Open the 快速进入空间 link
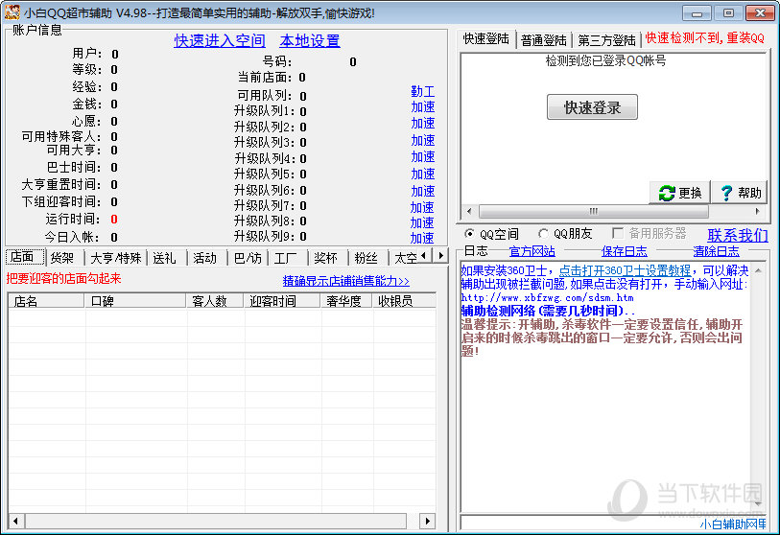The image size is (780, 535). (x=220, y=41)
